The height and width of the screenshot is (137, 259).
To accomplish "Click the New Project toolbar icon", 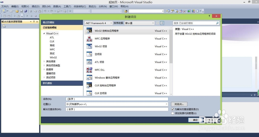I will (x=4, y=11).
